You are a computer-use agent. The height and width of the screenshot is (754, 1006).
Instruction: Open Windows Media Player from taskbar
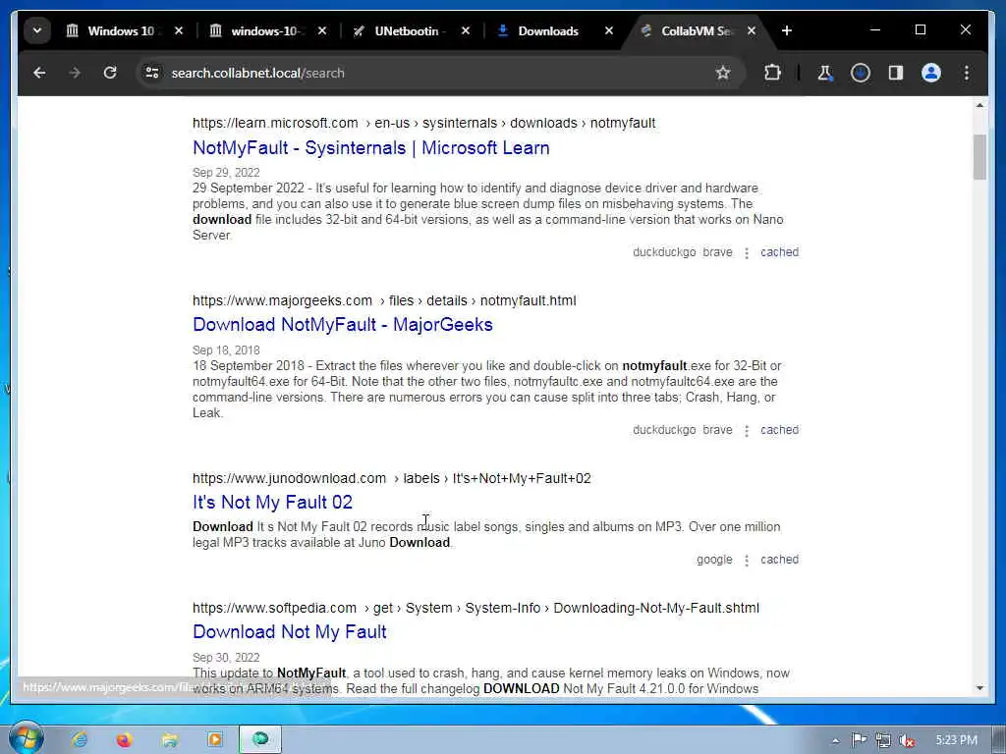click(x=214, y=739)
